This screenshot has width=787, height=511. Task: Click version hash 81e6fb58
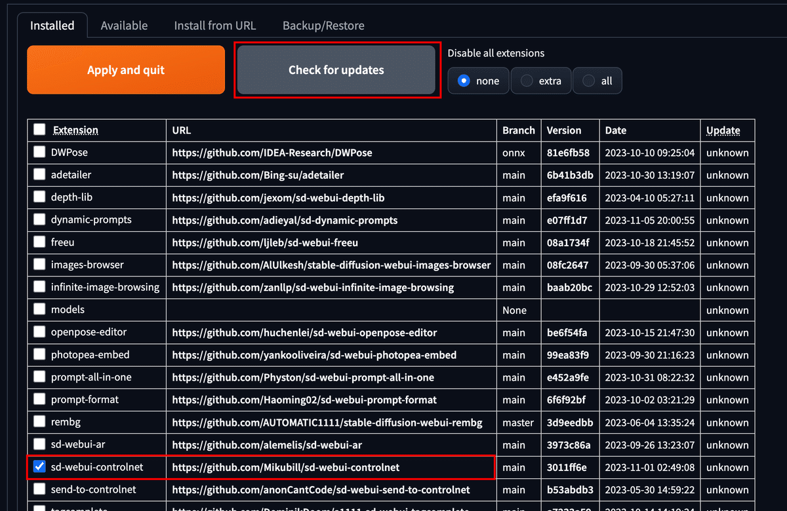tap(568, 153)
